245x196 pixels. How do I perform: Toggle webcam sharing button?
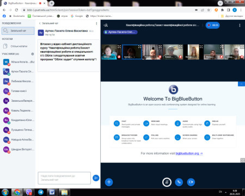pyautogui.click(x=191, y=182)
